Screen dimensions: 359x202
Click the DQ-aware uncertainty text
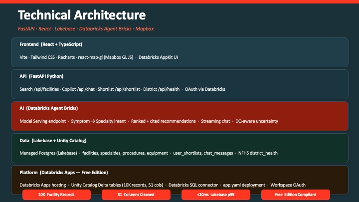point(257,121)
